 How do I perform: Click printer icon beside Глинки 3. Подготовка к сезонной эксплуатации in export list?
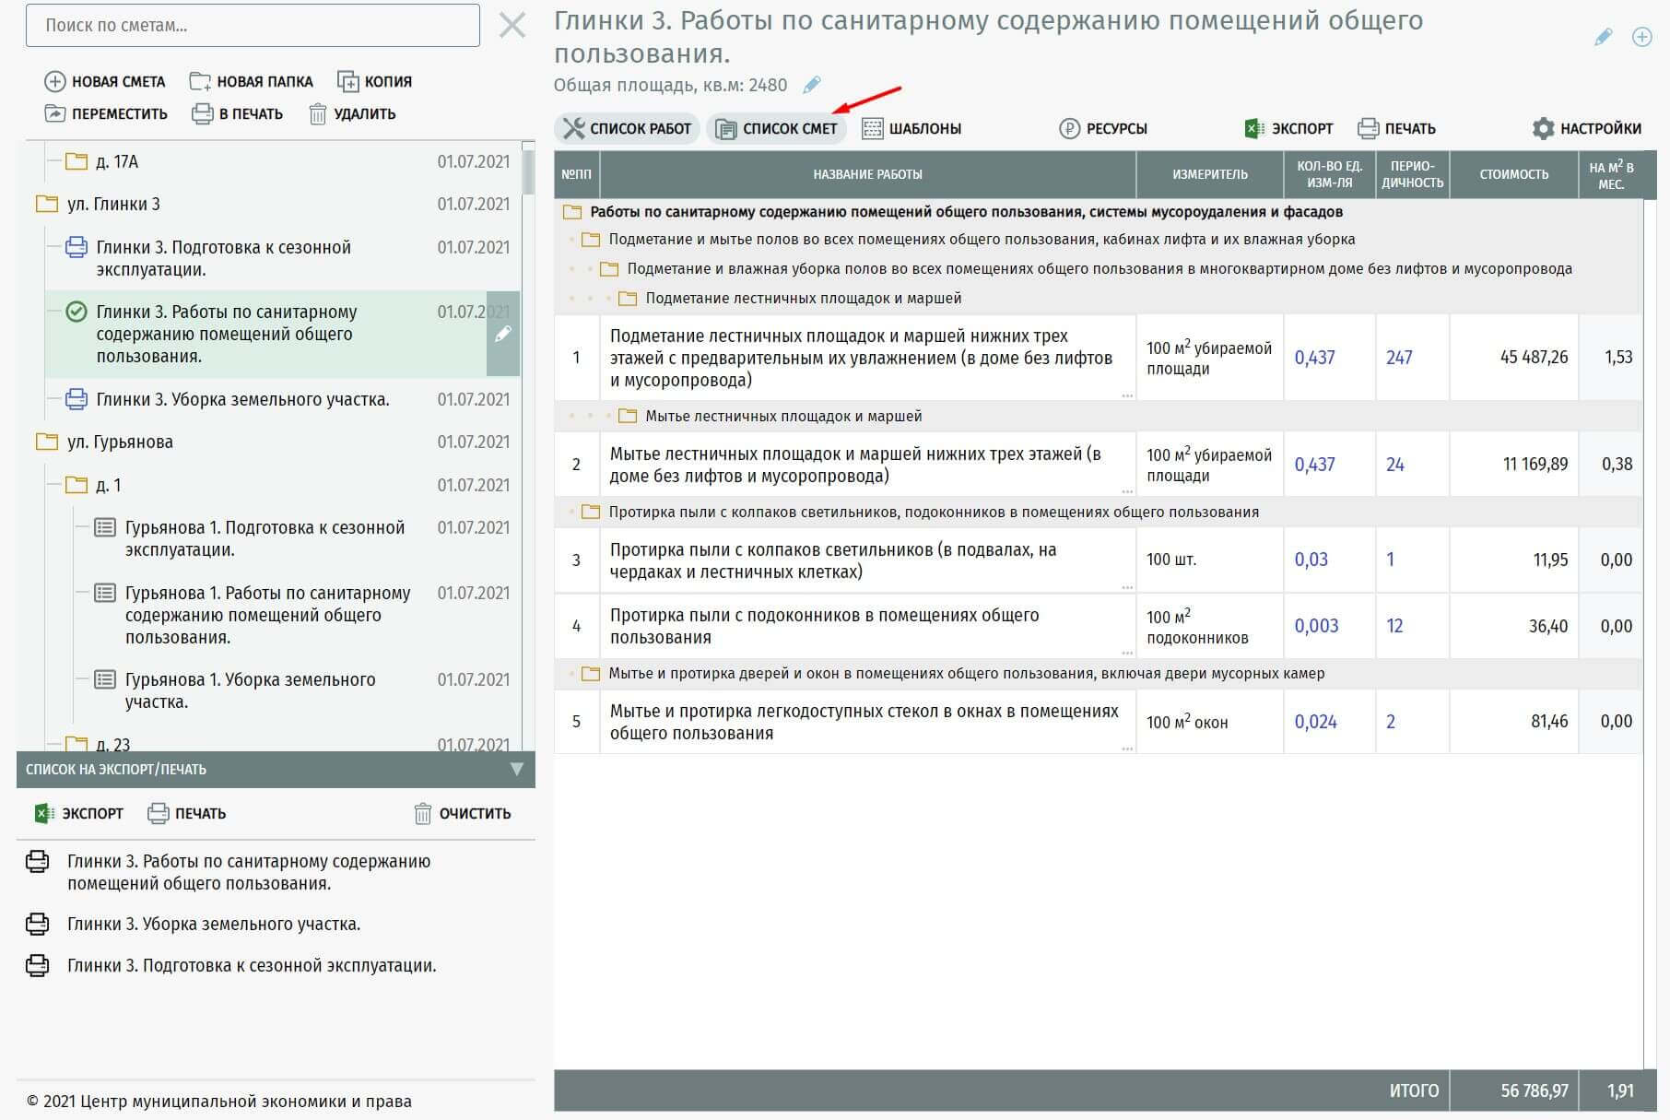click(38, 965)
